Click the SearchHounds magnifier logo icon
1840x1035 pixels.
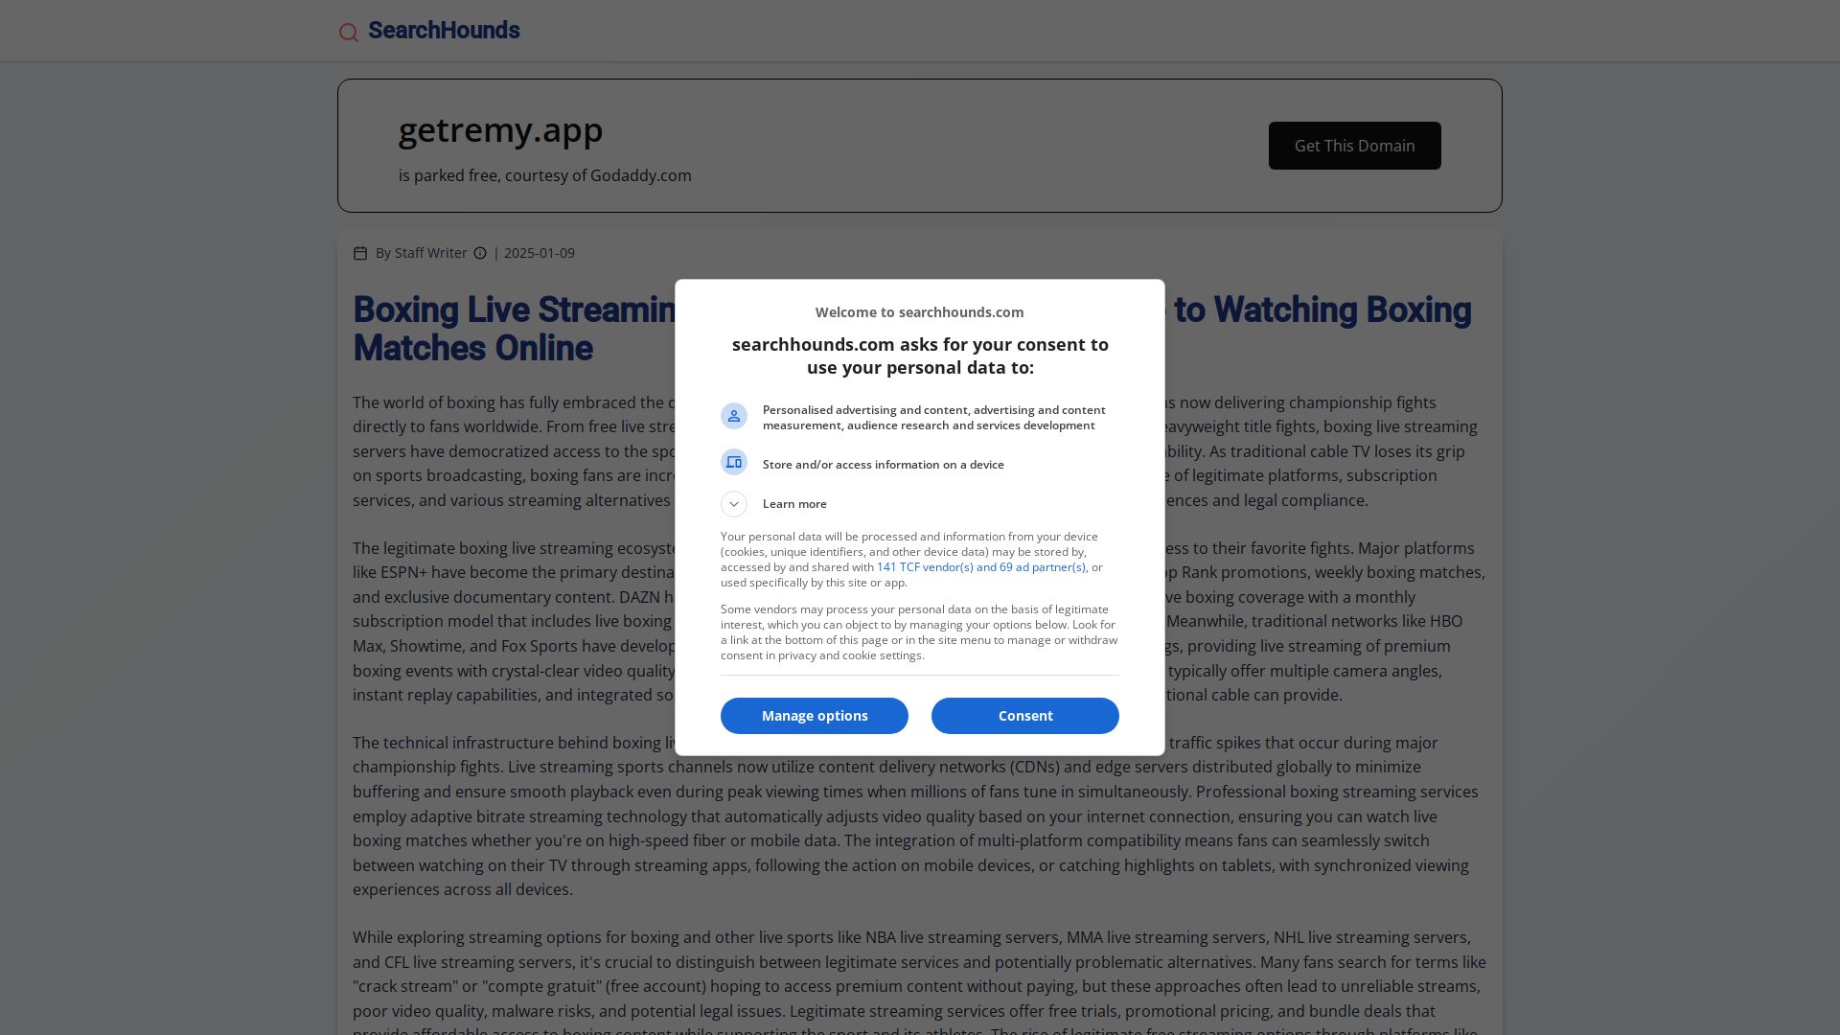[x=349, y=33]
